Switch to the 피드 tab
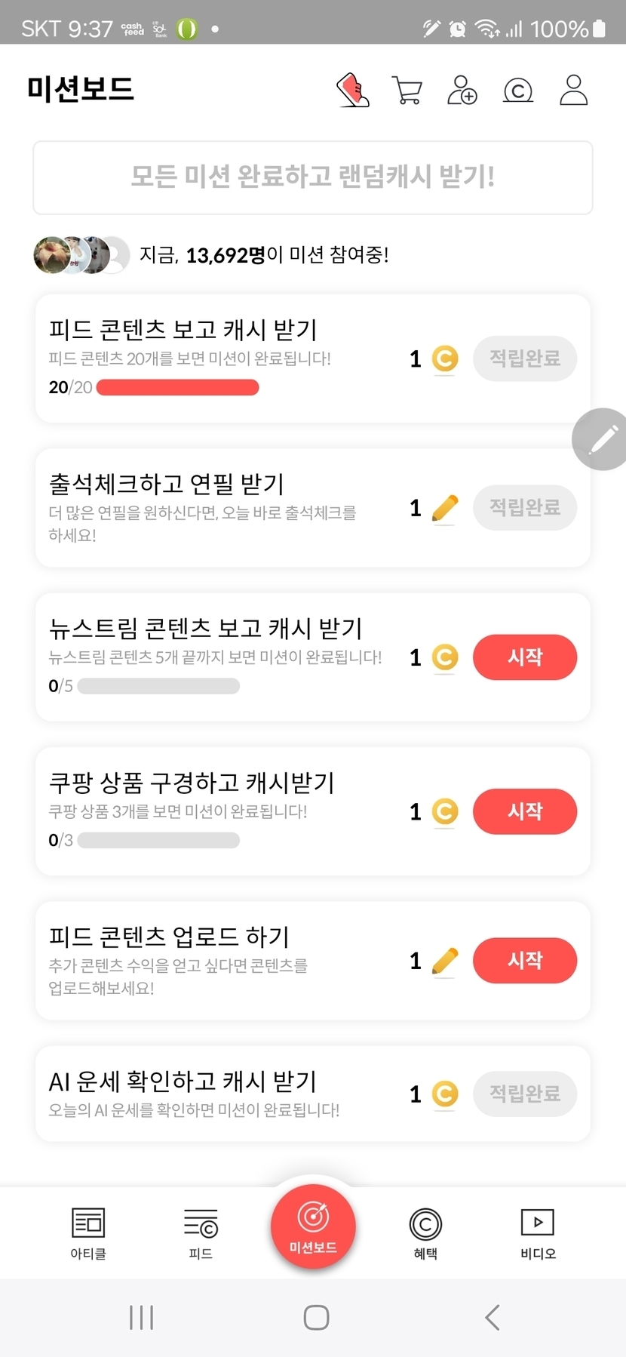Image resolution: width=626 pixels, height=1357 pixels. pyautogui.click(x=201, y=1232)
